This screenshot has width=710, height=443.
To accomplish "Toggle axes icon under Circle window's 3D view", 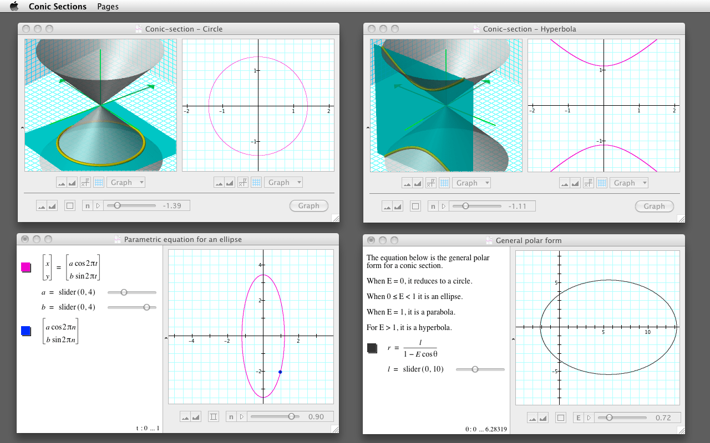I will click(85, 182).
